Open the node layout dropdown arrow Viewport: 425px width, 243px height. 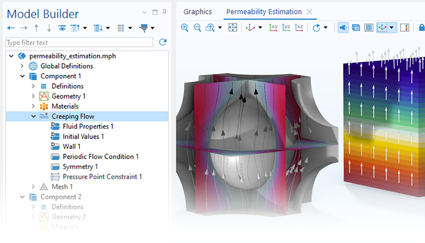coord(130,28)
